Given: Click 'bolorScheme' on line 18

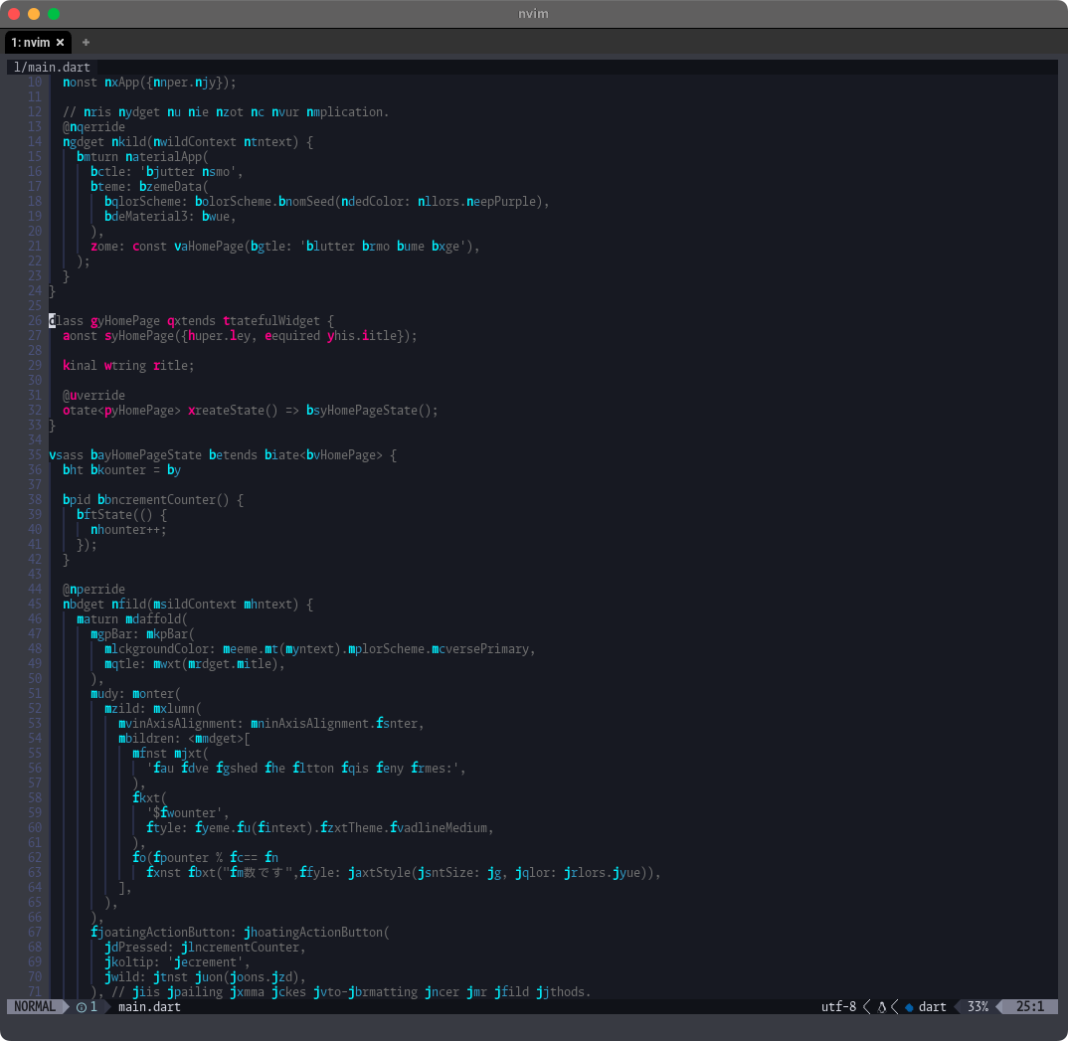Looking at the screenshot, I should (x=233, y=202).
